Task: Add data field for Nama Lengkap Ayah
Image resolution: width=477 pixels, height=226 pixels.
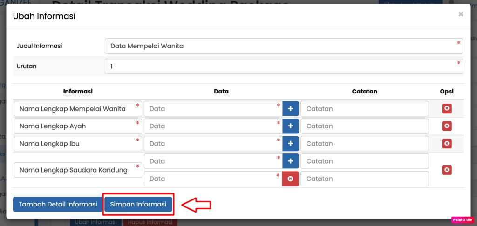Action: click(x=290, y=126)
